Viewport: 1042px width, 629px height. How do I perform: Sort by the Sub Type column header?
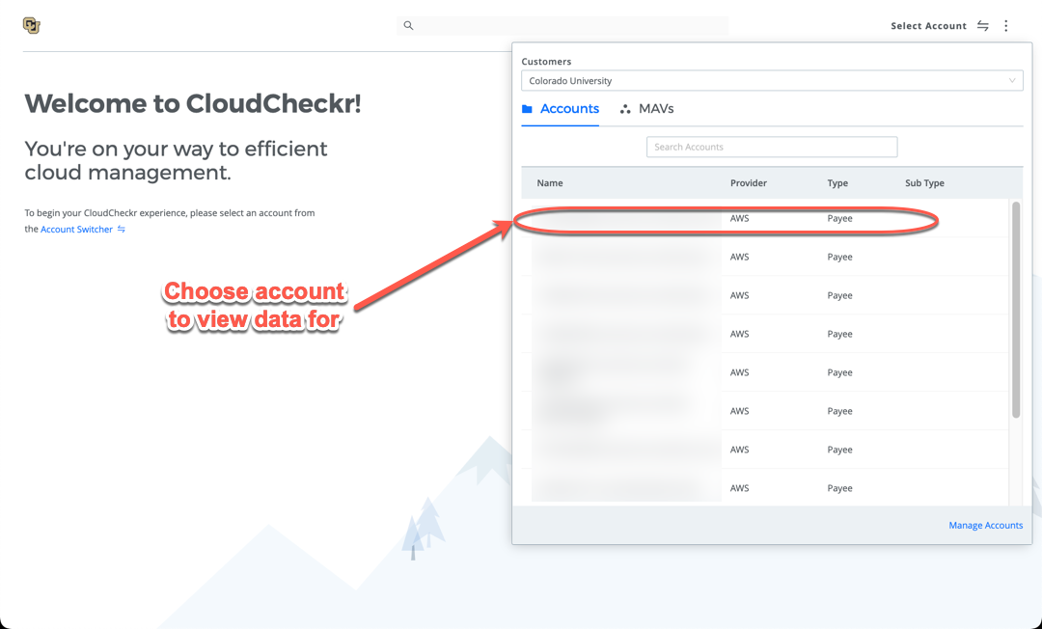click(924, 183)
